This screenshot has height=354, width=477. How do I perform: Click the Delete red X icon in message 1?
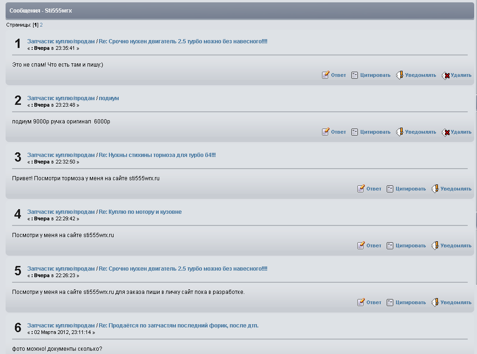coord(445,75)
